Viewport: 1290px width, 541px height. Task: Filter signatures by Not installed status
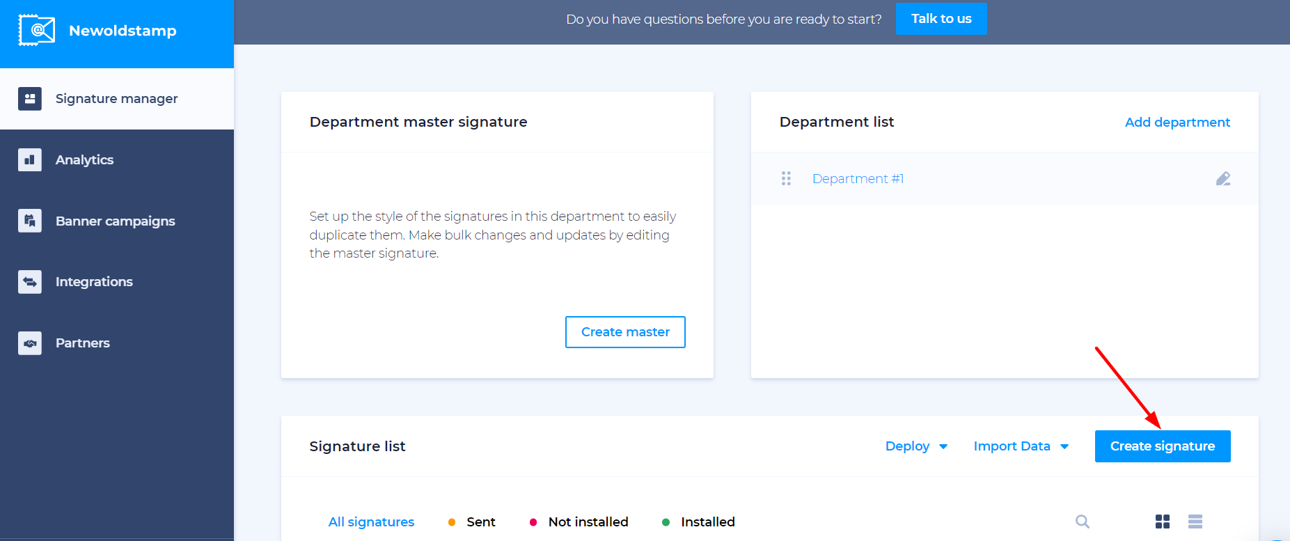[x=579, y=522]
